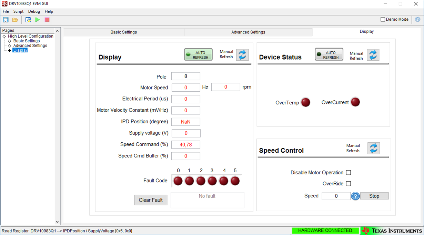The image size is (424, 235).
Task: Click the Device Status Manual Refresh icon
Action: (x=373, y=55)
